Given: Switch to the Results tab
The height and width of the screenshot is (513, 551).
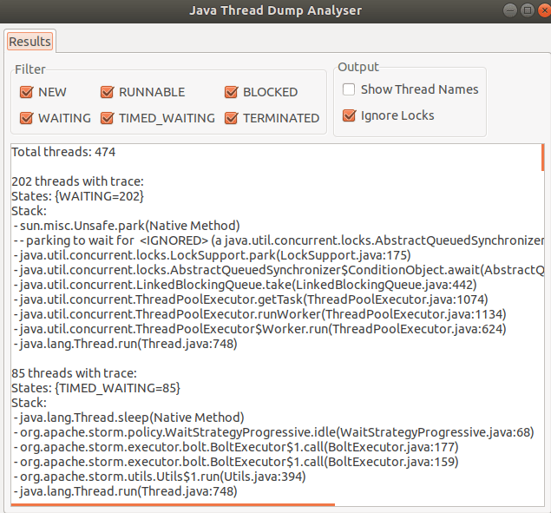Looking at the screenshot, I should pos(30,42).
